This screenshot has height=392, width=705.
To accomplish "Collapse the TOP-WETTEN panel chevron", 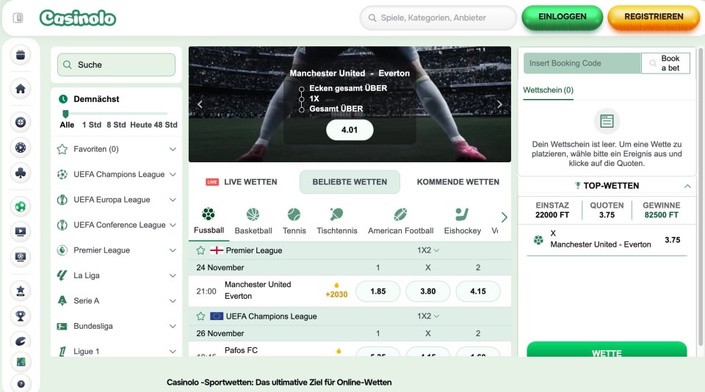I will point(687,186).
